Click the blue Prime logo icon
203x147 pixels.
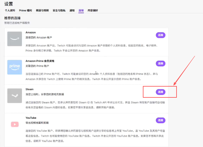[x=15, y=67]
